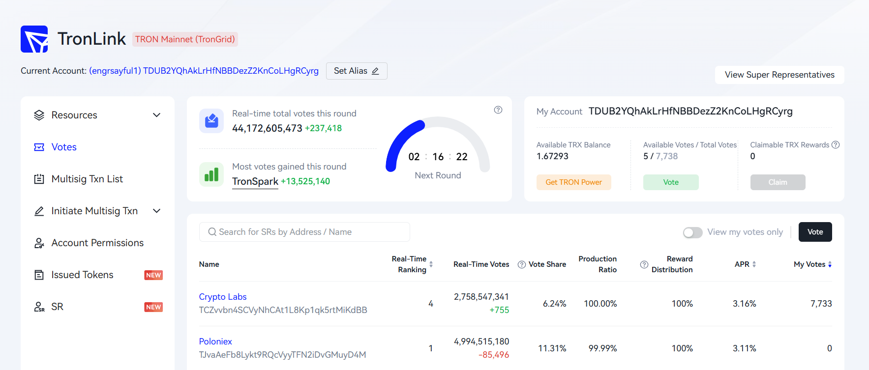
Task: Click the NEW badge next to SR
Action: click(153, 307)
